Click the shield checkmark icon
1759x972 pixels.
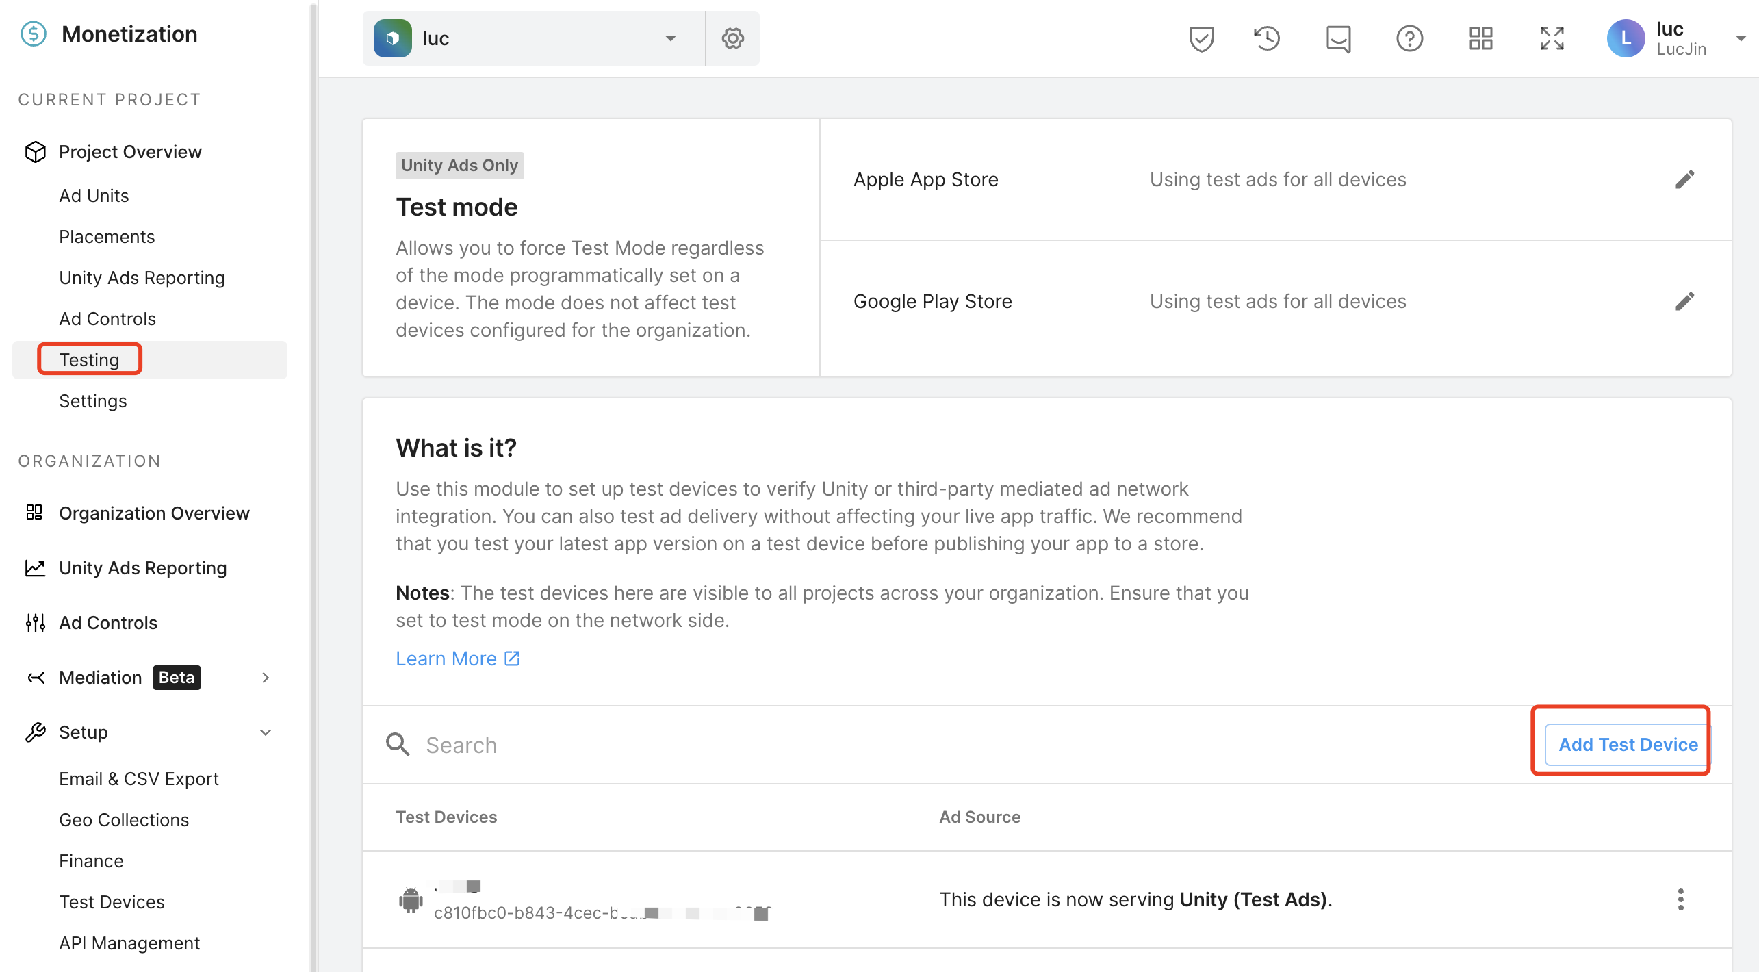click(1201, 38)
